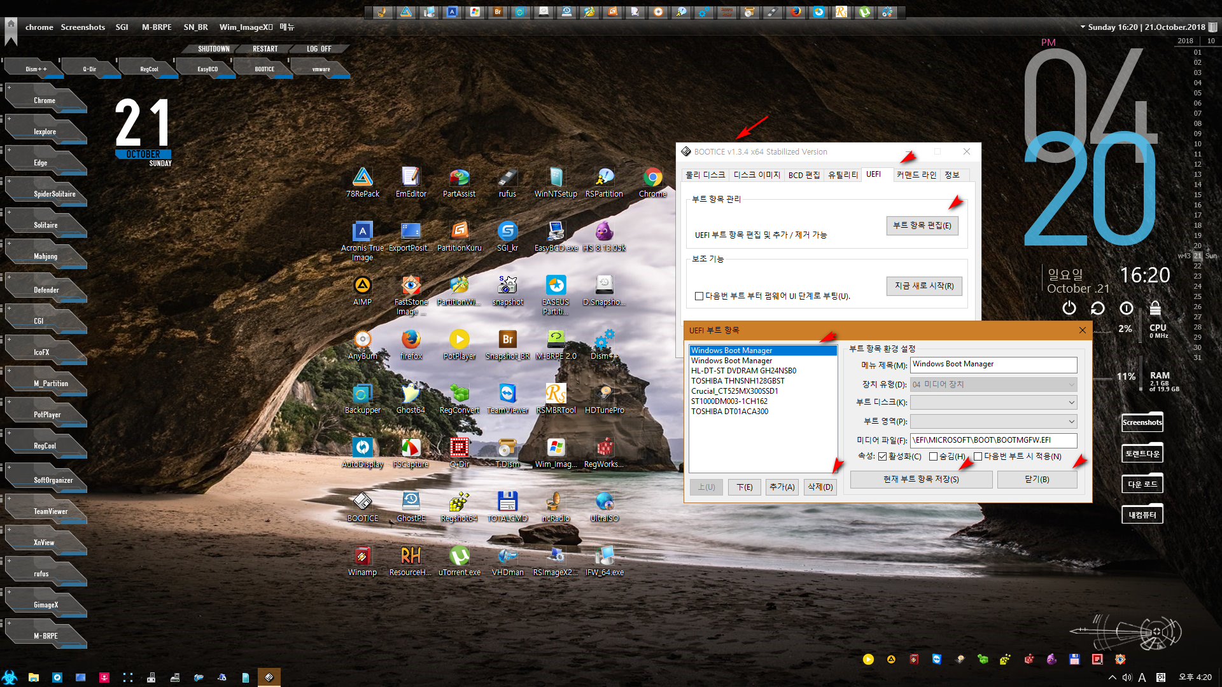Switch to 물리 디스크 tab in BOOTICE
This screenshot has height=687, width=1222.
705,175
